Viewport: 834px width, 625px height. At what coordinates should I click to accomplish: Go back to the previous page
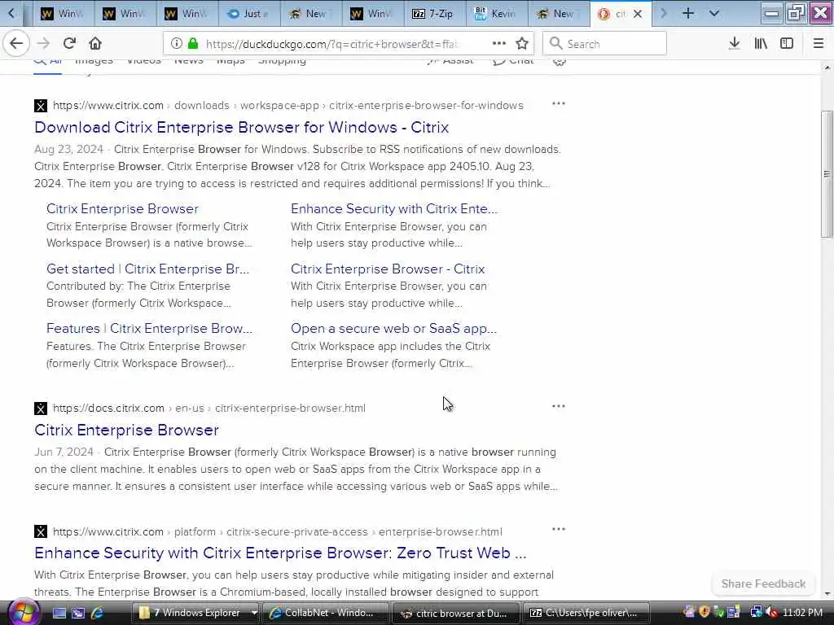pos(16,44)
